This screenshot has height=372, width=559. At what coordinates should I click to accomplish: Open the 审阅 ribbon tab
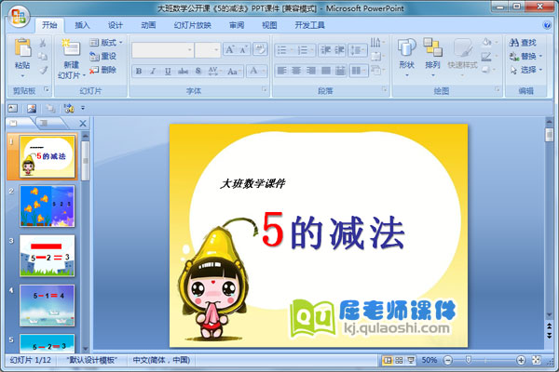(x=237, y=25)
